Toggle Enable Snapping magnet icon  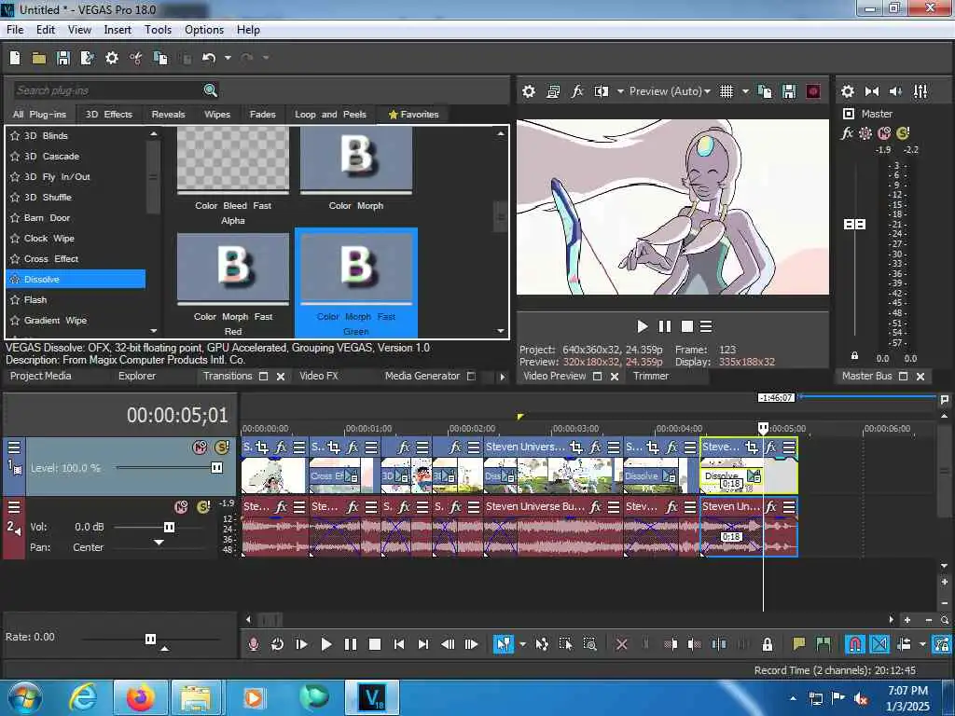[855, 644]
